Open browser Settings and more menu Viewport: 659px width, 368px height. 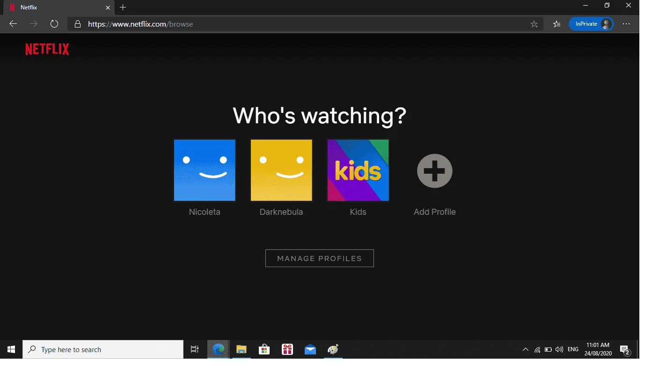626,24
